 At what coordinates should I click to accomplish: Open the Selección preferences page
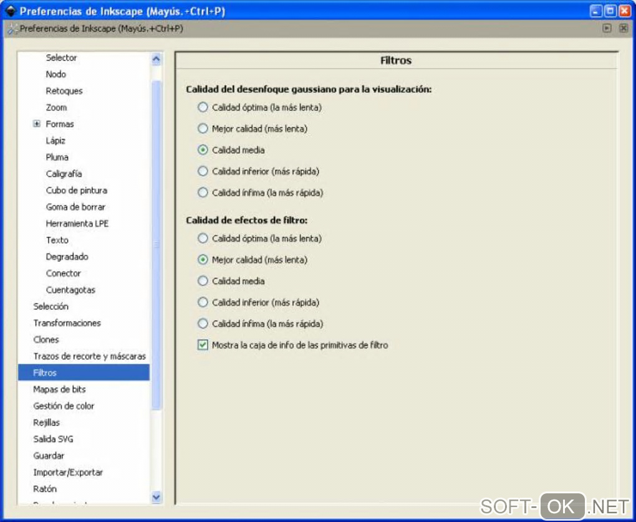click(51, 306)
